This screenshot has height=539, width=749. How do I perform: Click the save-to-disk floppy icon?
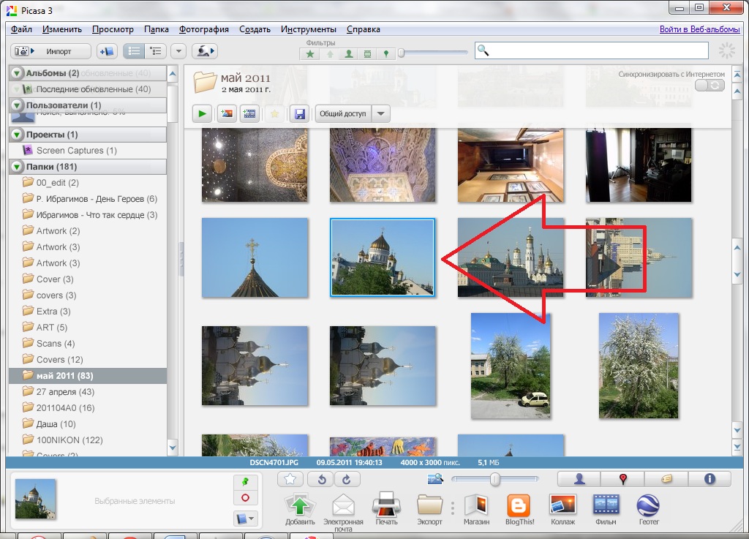pos(298,113)
